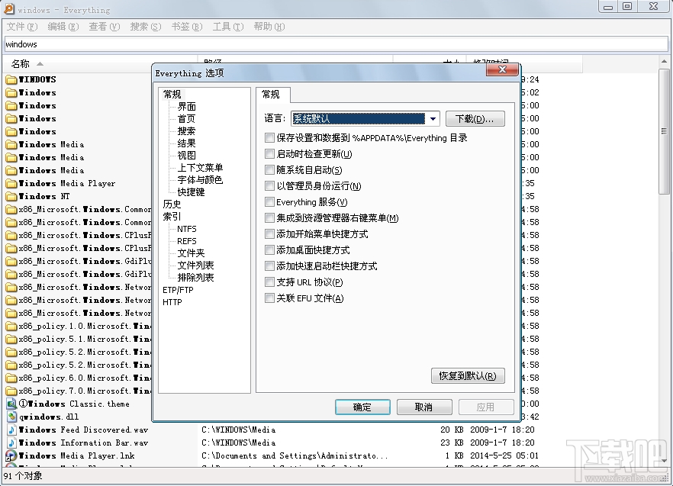Select 搜索 in options tree

coord(187,131)
